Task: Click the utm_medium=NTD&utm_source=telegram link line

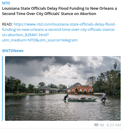Action: 40,40
